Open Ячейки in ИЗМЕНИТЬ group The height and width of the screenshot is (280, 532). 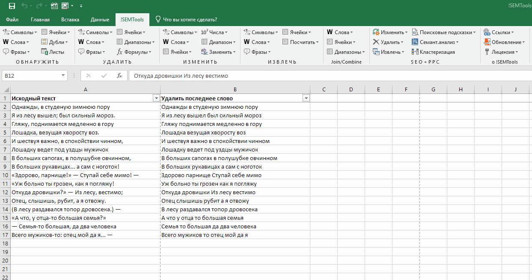tap(177, 52)
